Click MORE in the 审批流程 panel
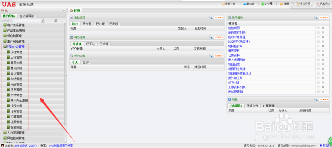Viewport: 332px width, 148px height. [219, 18]
